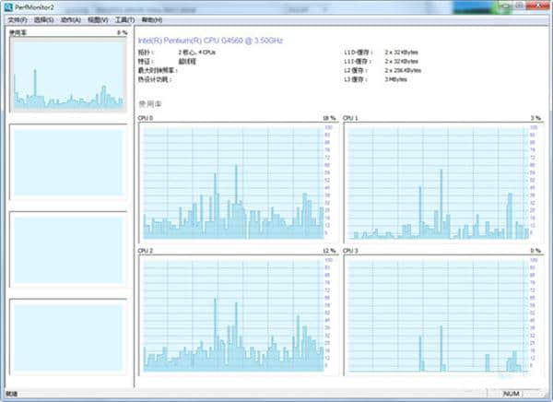Screen dimensions: 553x402
Task: Open the 帮助(H) menu
Action: [152, 19]
